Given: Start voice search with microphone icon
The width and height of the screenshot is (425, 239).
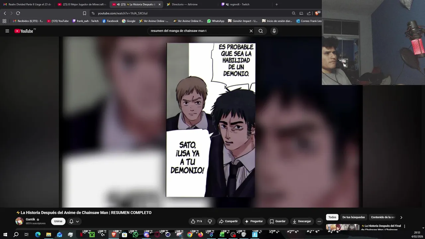Looking at the screenshot, I should click(x=274, y=31).
